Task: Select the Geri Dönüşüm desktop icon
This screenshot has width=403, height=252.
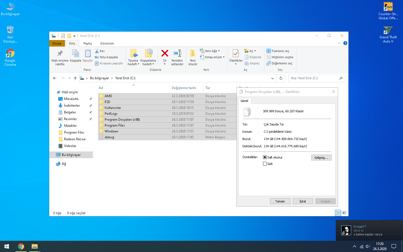Action: 10,34
